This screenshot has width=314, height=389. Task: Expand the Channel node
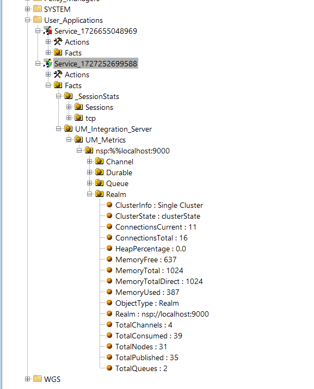pyautogui.click(x=90, y=162)
